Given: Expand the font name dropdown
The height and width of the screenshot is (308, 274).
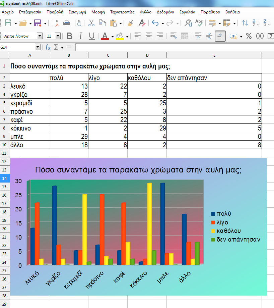Looking at the screenshot, I should pyautogui.click(x=40, y=36).
